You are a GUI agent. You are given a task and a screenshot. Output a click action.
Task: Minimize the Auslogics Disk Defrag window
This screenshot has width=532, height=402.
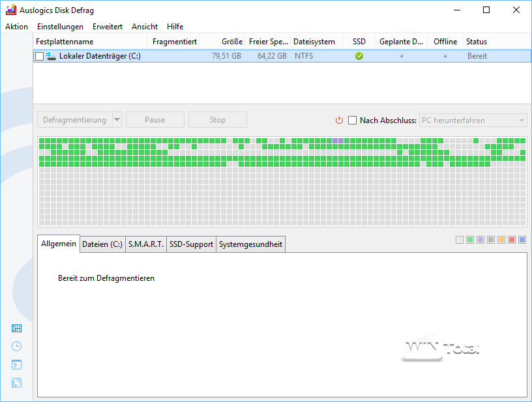point(457,10)
